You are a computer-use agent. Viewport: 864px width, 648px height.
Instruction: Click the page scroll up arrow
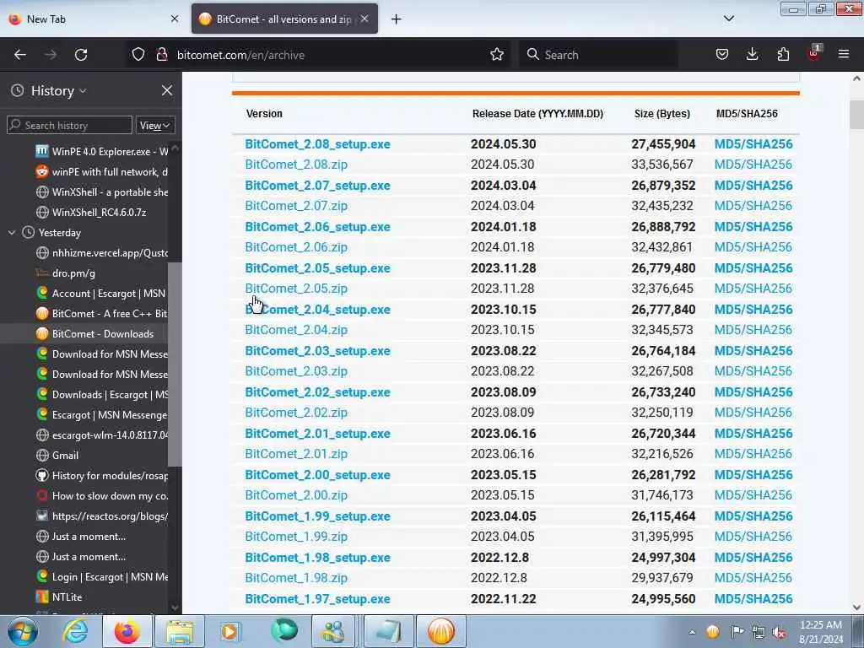tap(856, 78)
